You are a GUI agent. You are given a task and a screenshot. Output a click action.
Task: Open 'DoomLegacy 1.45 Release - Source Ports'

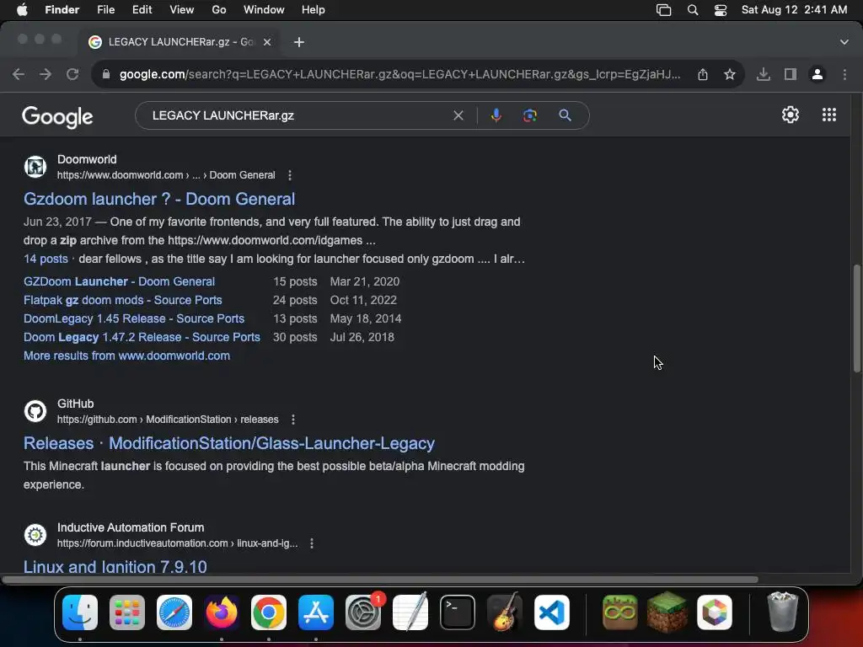click(134, 319)
